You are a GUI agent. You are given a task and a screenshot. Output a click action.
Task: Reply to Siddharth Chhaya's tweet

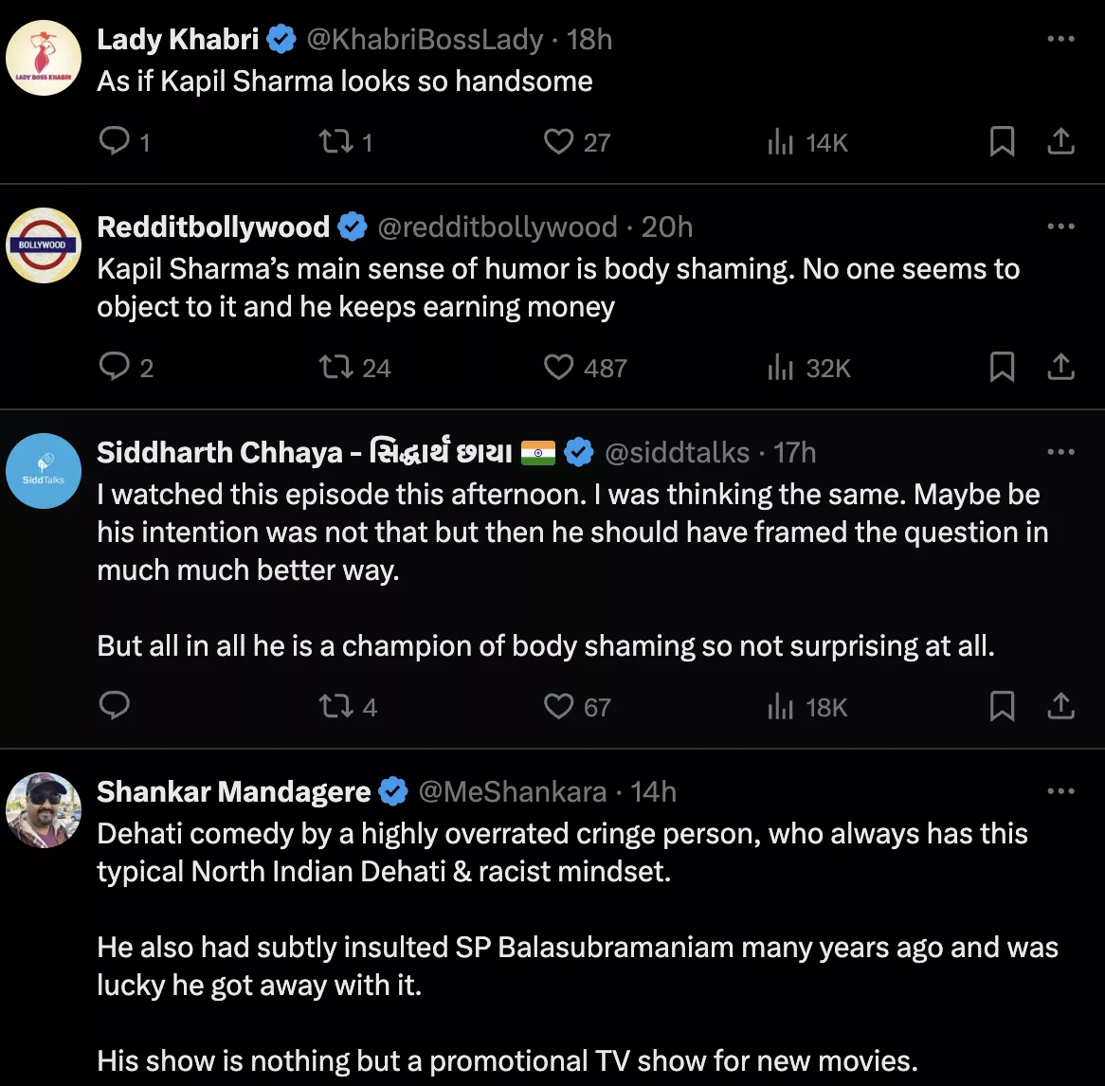[115, 706]
